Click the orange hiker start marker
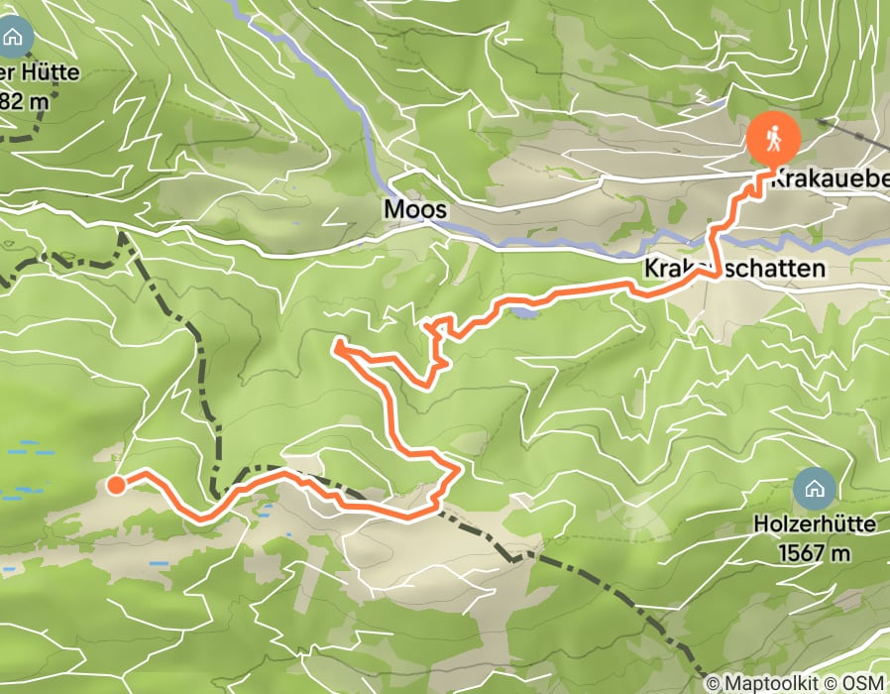 [773, 139]
